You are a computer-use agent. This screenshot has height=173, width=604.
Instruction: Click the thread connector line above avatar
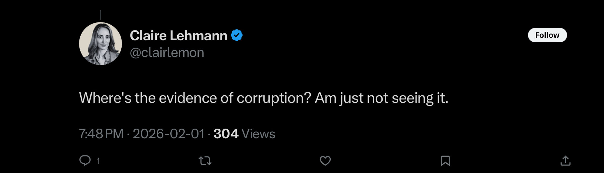coord(100,15)
